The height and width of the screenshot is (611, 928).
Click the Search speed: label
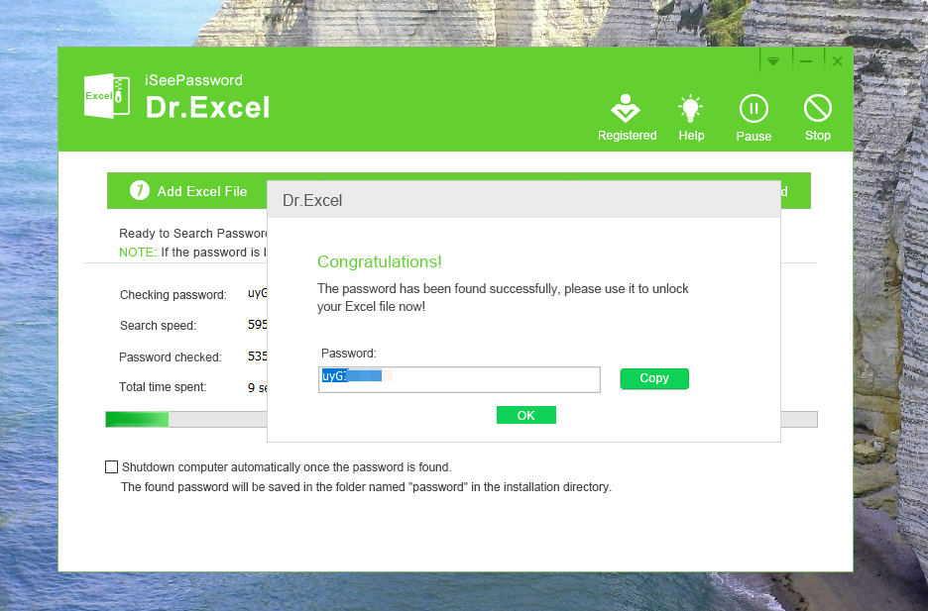158,326
